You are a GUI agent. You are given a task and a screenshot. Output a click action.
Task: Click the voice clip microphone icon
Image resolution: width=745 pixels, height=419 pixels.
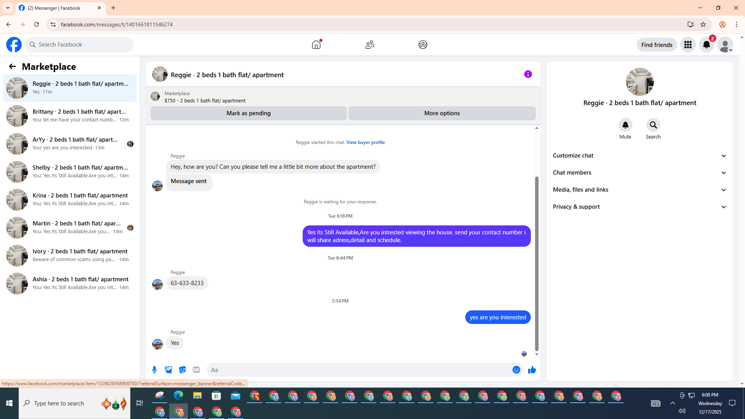point(154,370)
